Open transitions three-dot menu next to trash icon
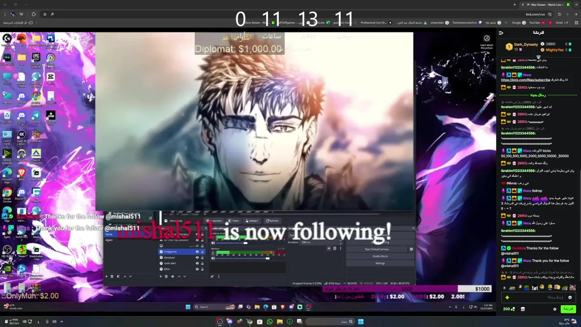This screenshot has width=581, height=327. pos(340,248)
